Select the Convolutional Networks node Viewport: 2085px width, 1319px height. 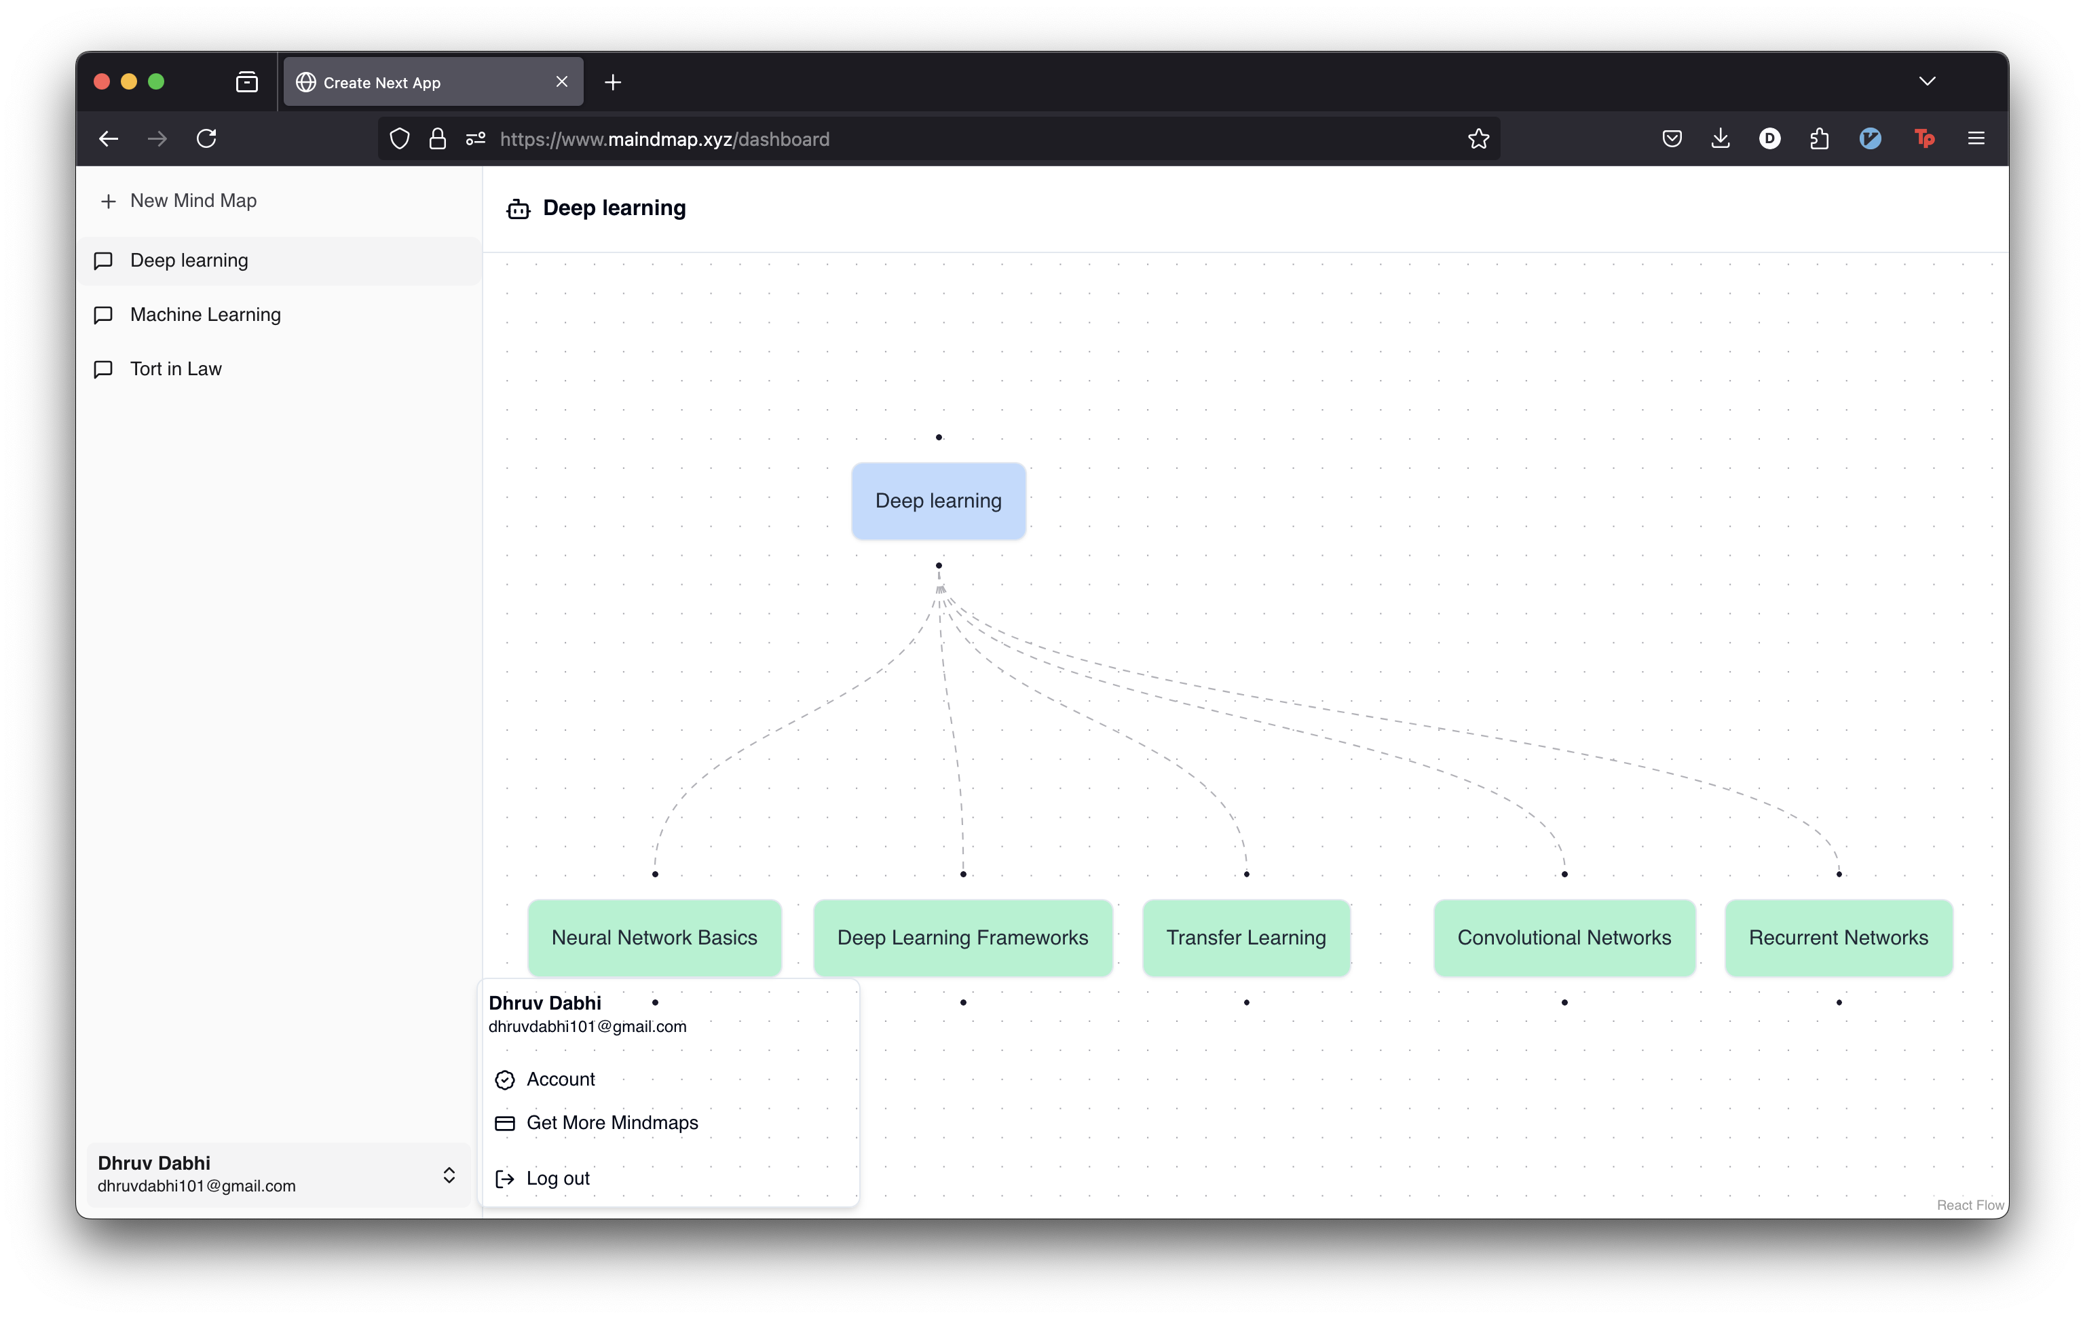point(1564,937)
